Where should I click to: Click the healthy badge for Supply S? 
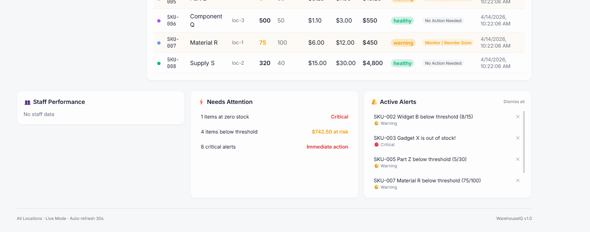pyautogui.click(x=402, y=63)
